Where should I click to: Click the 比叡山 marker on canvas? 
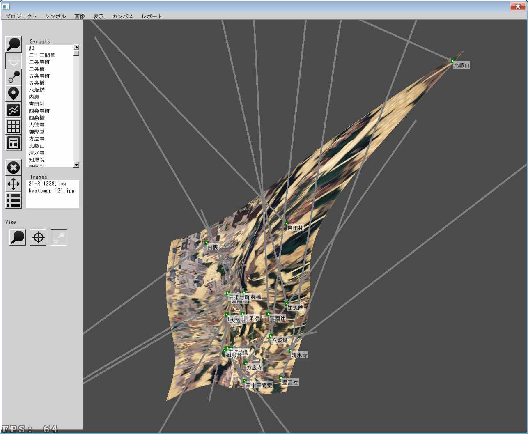click(x=453, y=61)
